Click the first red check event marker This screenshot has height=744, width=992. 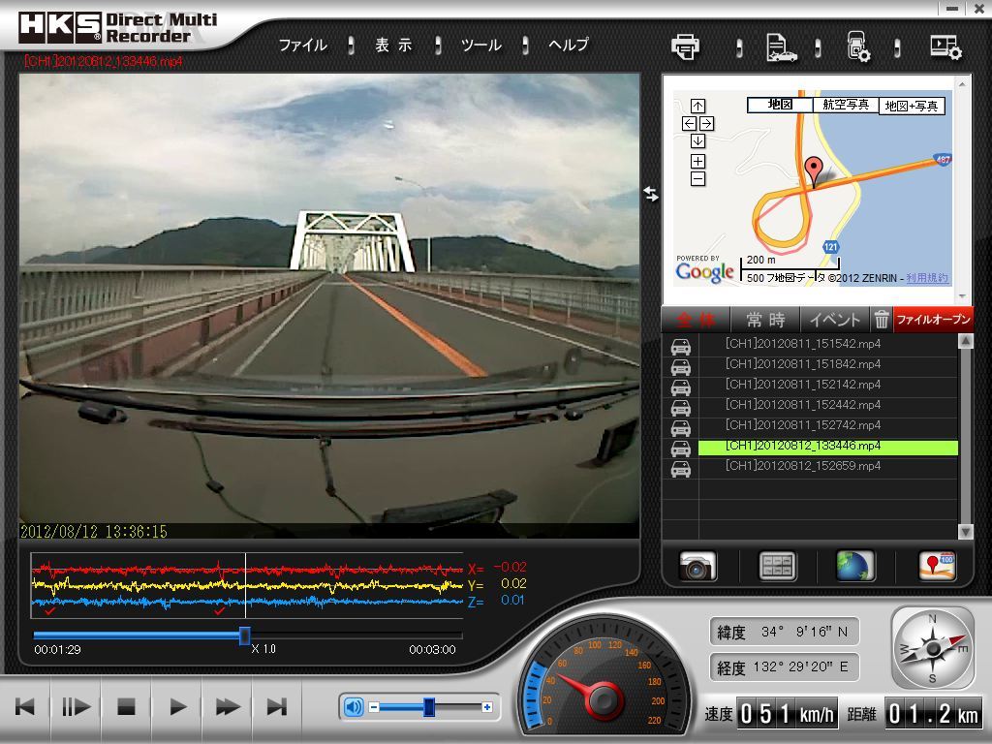pos(50,611)
